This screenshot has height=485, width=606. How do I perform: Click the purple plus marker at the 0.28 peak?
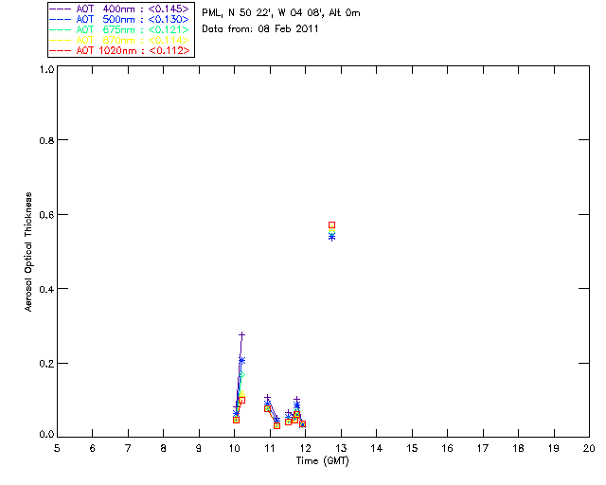(242, 335)
